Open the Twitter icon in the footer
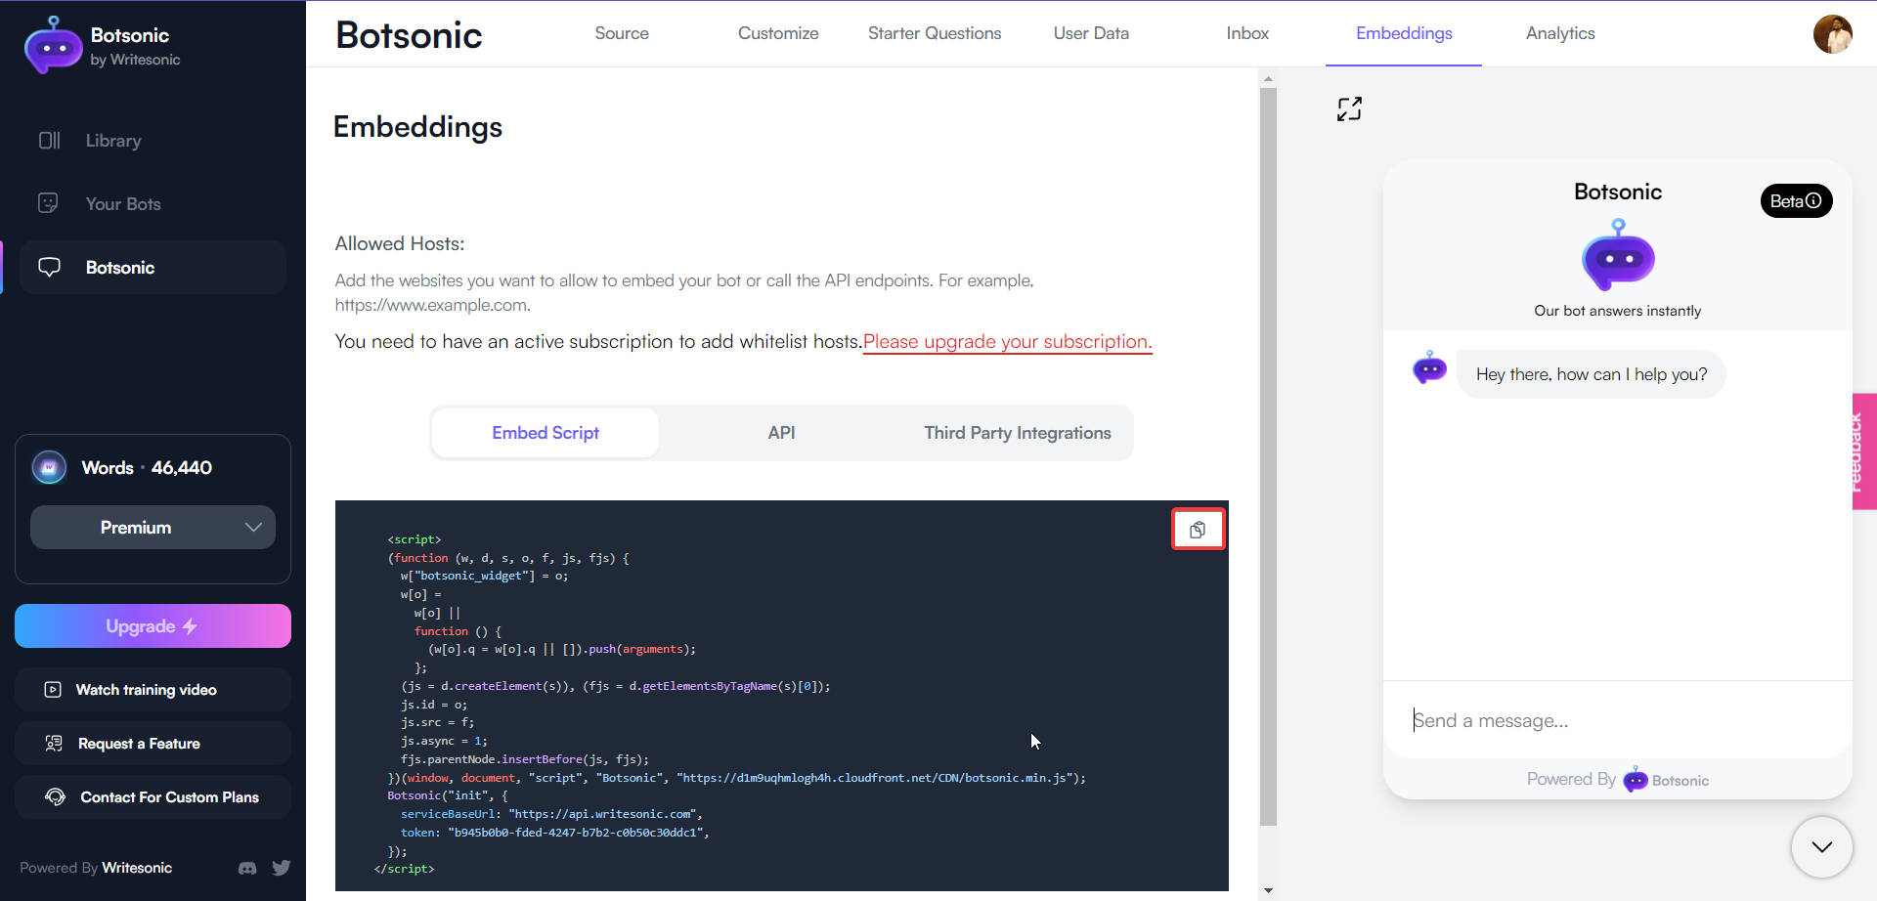Screen dimensions: 1877x901 click(x=281, y=868)
